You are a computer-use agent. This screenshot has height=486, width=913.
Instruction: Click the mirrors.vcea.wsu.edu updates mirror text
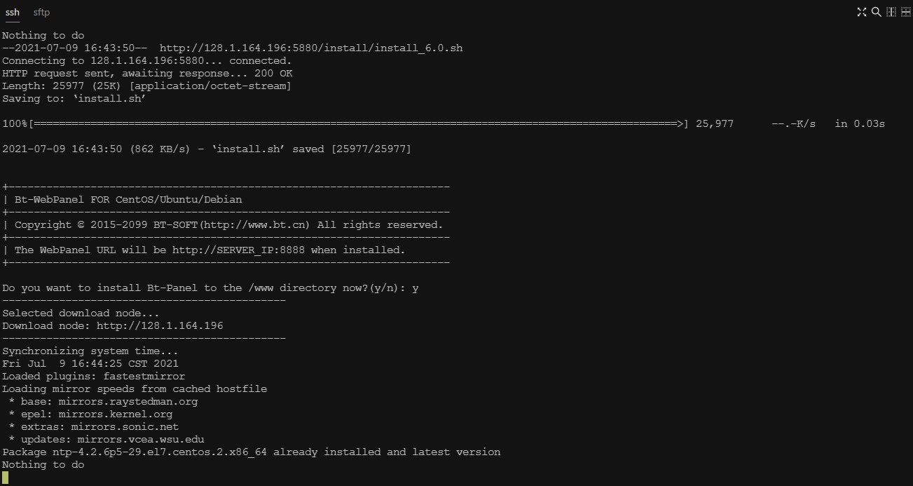(141, 440)
